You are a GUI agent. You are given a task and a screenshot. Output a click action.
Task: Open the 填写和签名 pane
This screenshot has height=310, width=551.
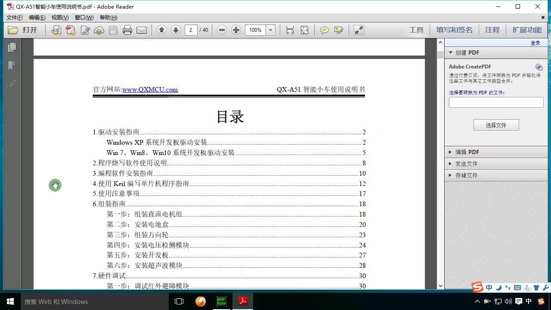point(454,30)
